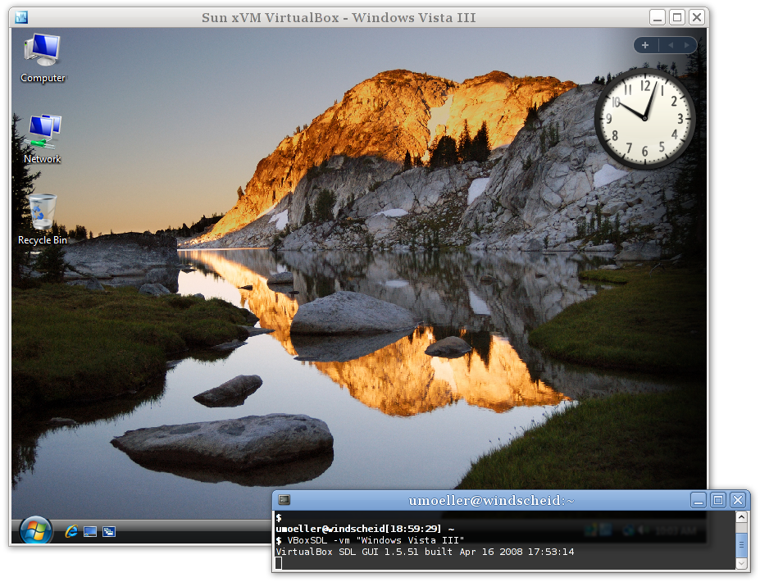
Task: Close the umoeller@windscheid terminal window
Action: (738, 500)
